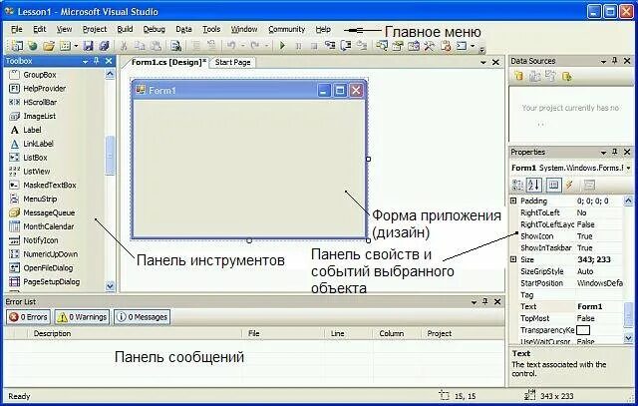Click the Save floppy disk icon
The height and width of the screenshot is (406, 638).
point(89,46)
